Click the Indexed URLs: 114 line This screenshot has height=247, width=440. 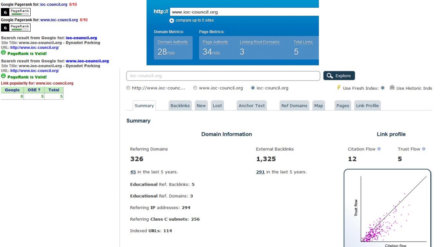[x=151, y=231]
